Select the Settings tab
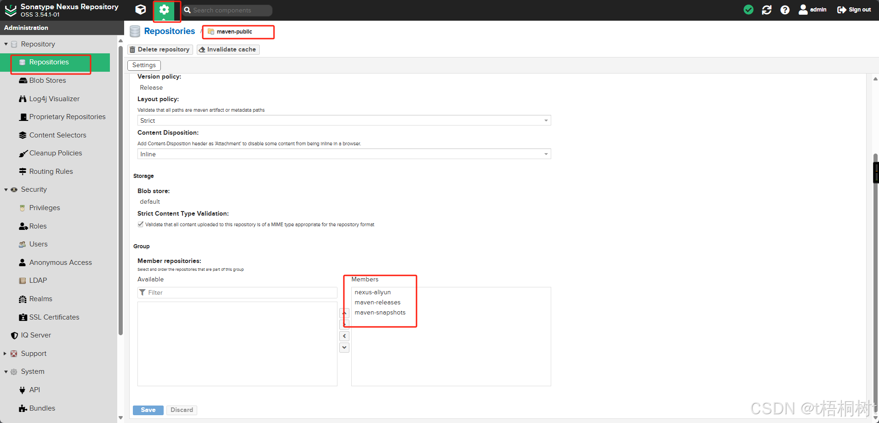This screenshot has width=879, height=423. [144, 65]
